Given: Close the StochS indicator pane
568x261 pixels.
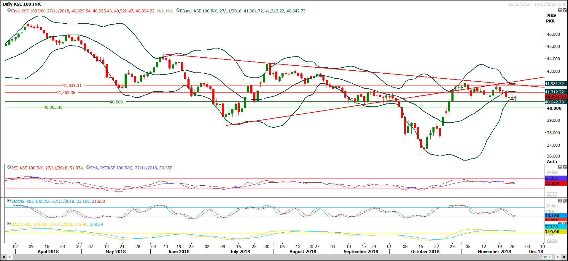Looking at the screenshot, I should tap(564, 201).
